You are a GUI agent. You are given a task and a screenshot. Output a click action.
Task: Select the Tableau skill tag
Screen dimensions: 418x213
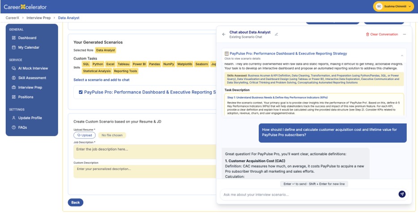point(124,64)
